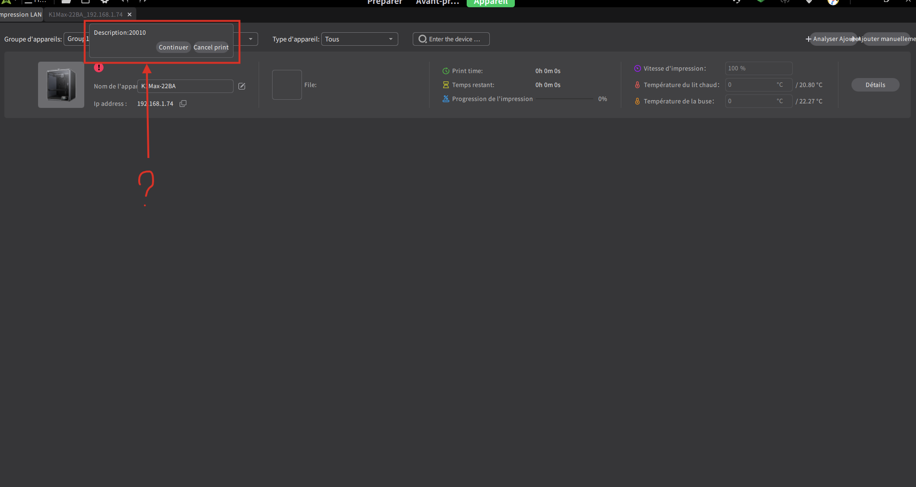Select the Impression LAN tab

[x=21, y=14]
